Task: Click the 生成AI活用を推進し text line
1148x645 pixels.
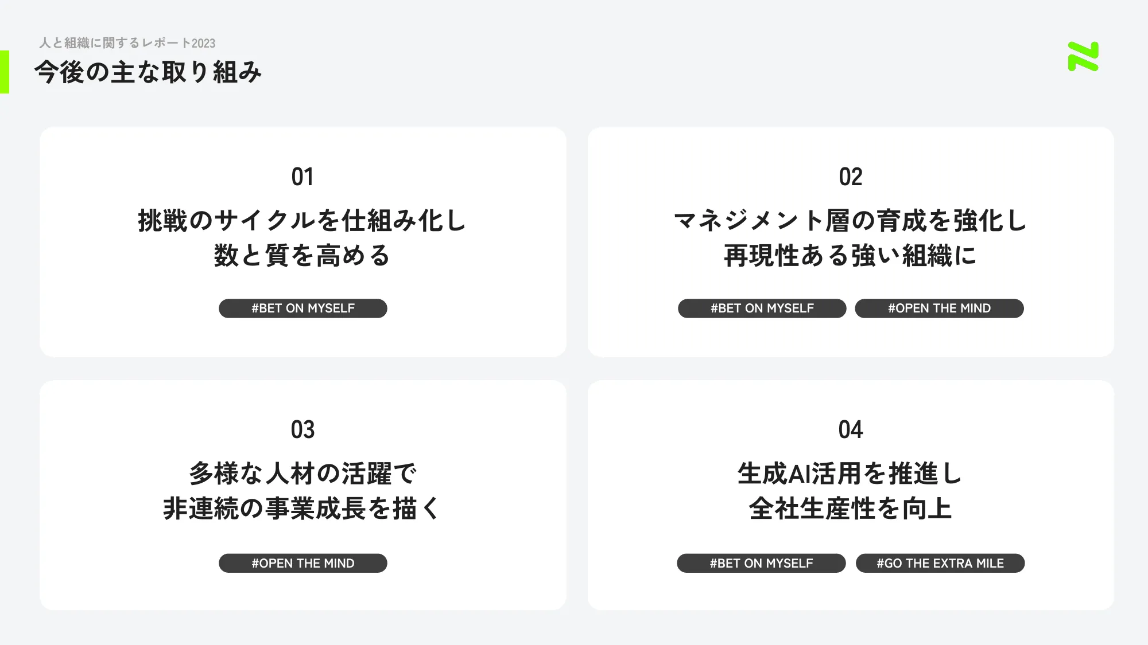Action: point(851,474)
